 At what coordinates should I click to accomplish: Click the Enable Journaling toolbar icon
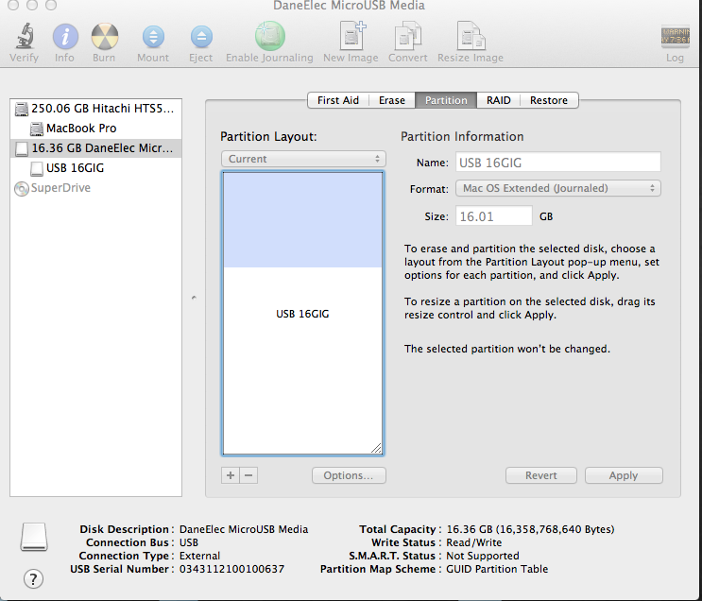269,36
